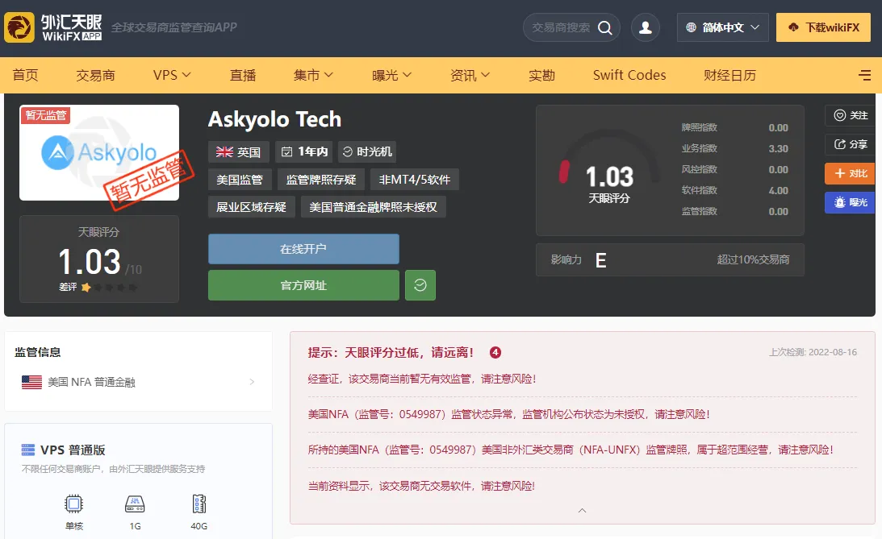The width and height of the screenshot is (882, 539).
Task: Open the 财经日历 menu item
Action: pyautogui.click(x=729, y=75)
